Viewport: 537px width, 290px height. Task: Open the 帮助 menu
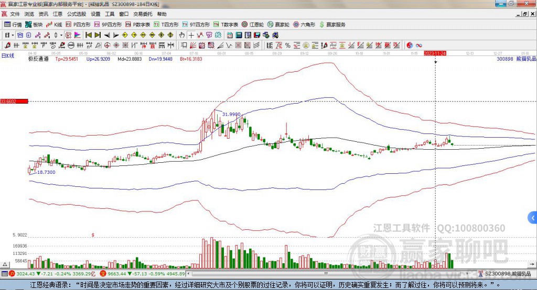(162, 14)
